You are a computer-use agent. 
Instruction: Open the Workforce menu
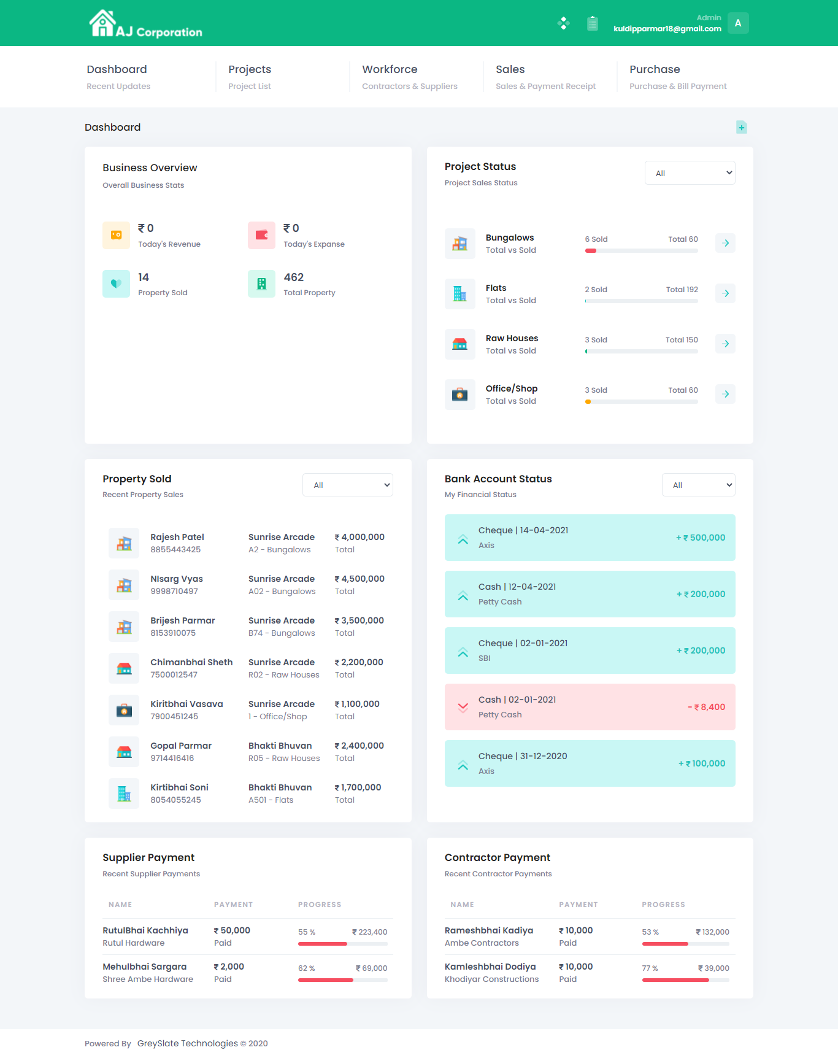(x=390, y=70)
